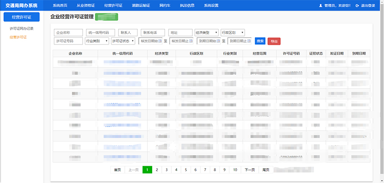Click the 退出登录 logout icon

(358, 5)
